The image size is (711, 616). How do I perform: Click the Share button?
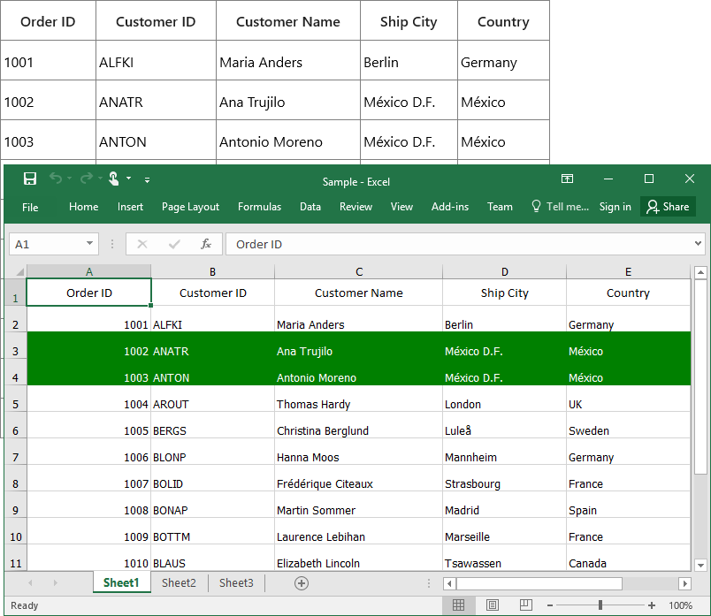(x=668, y=207)
